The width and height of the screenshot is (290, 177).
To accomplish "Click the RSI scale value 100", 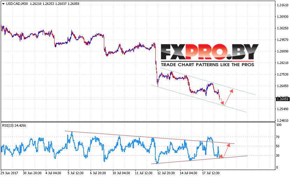I will tap(279, 125).
